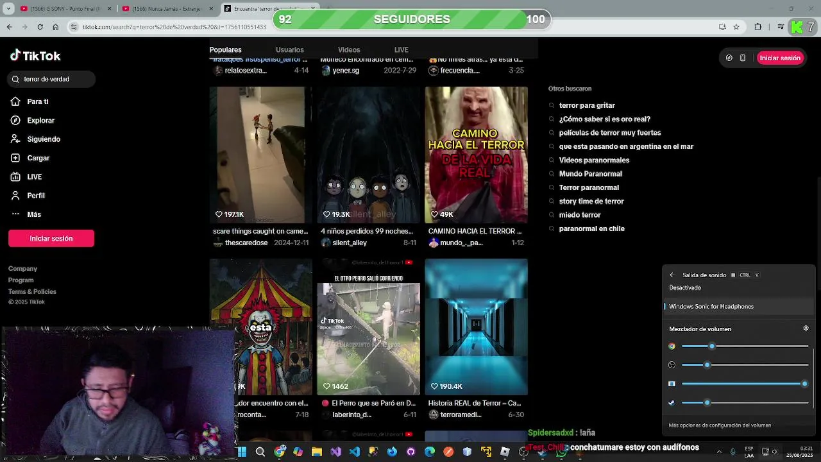Switch to the LIVE results tab
This screenshot has height=462, width=821.
tap(402, 49)
